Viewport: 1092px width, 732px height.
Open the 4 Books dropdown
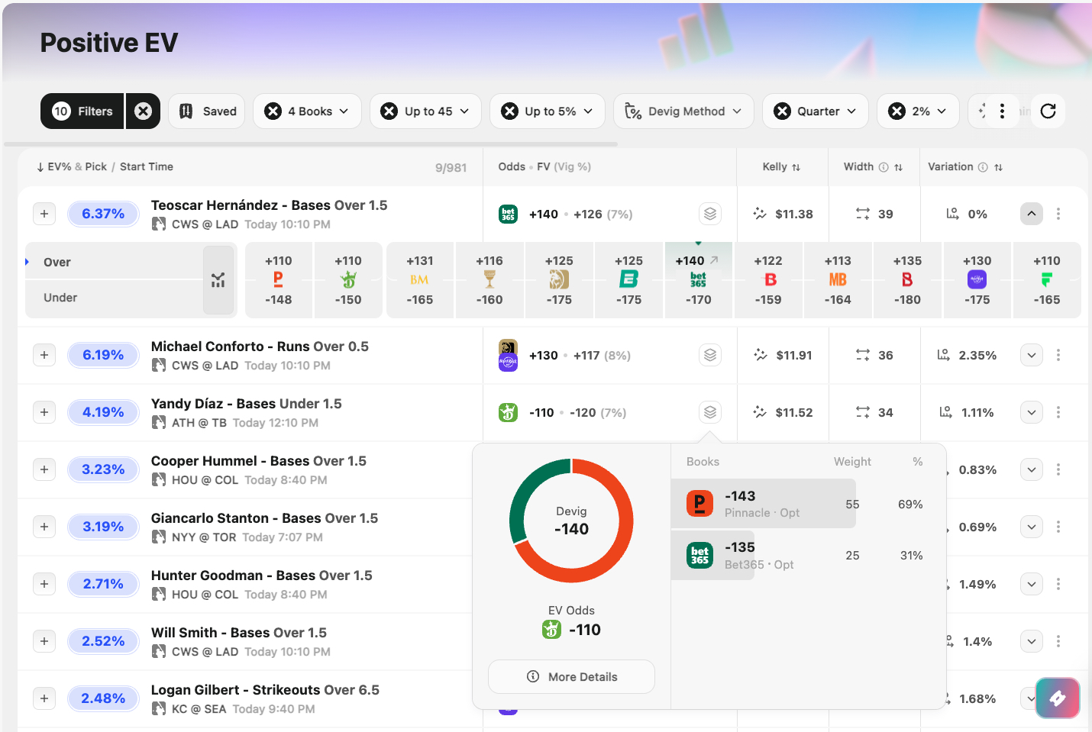[318, 111]
